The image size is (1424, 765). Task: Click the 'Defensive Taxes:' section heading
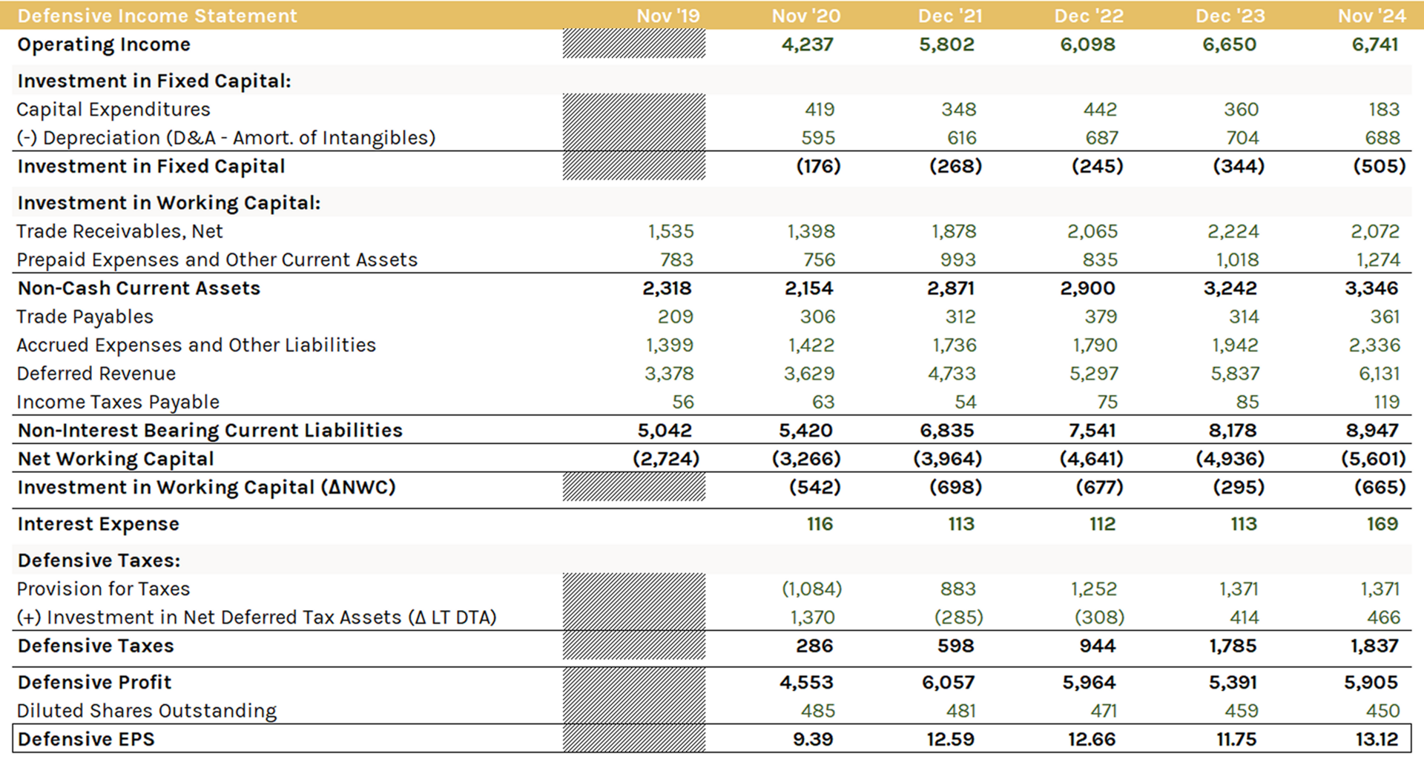pos(99,560)
